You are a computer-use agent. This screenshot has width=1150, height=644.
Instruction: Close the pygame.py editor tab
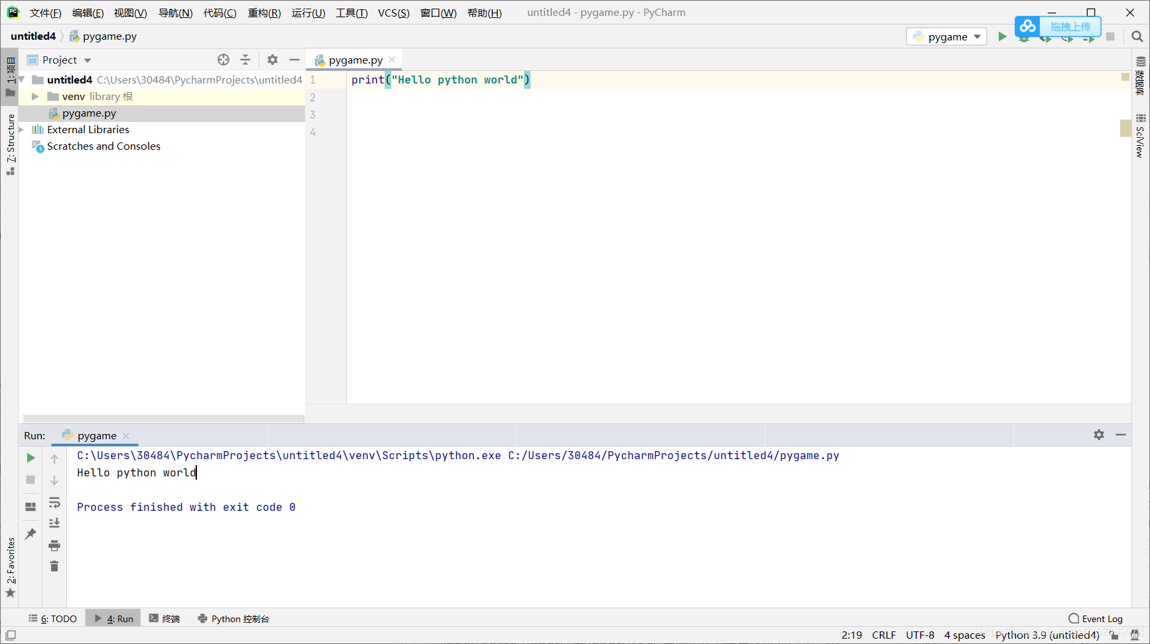pyautogui.click(x=392, y=60)
